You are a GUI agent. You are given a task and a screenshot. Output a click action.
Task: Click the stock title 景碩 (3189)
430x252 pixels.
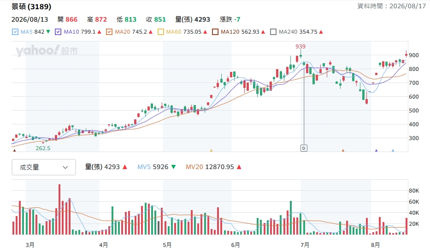click(x=31, y=6)
